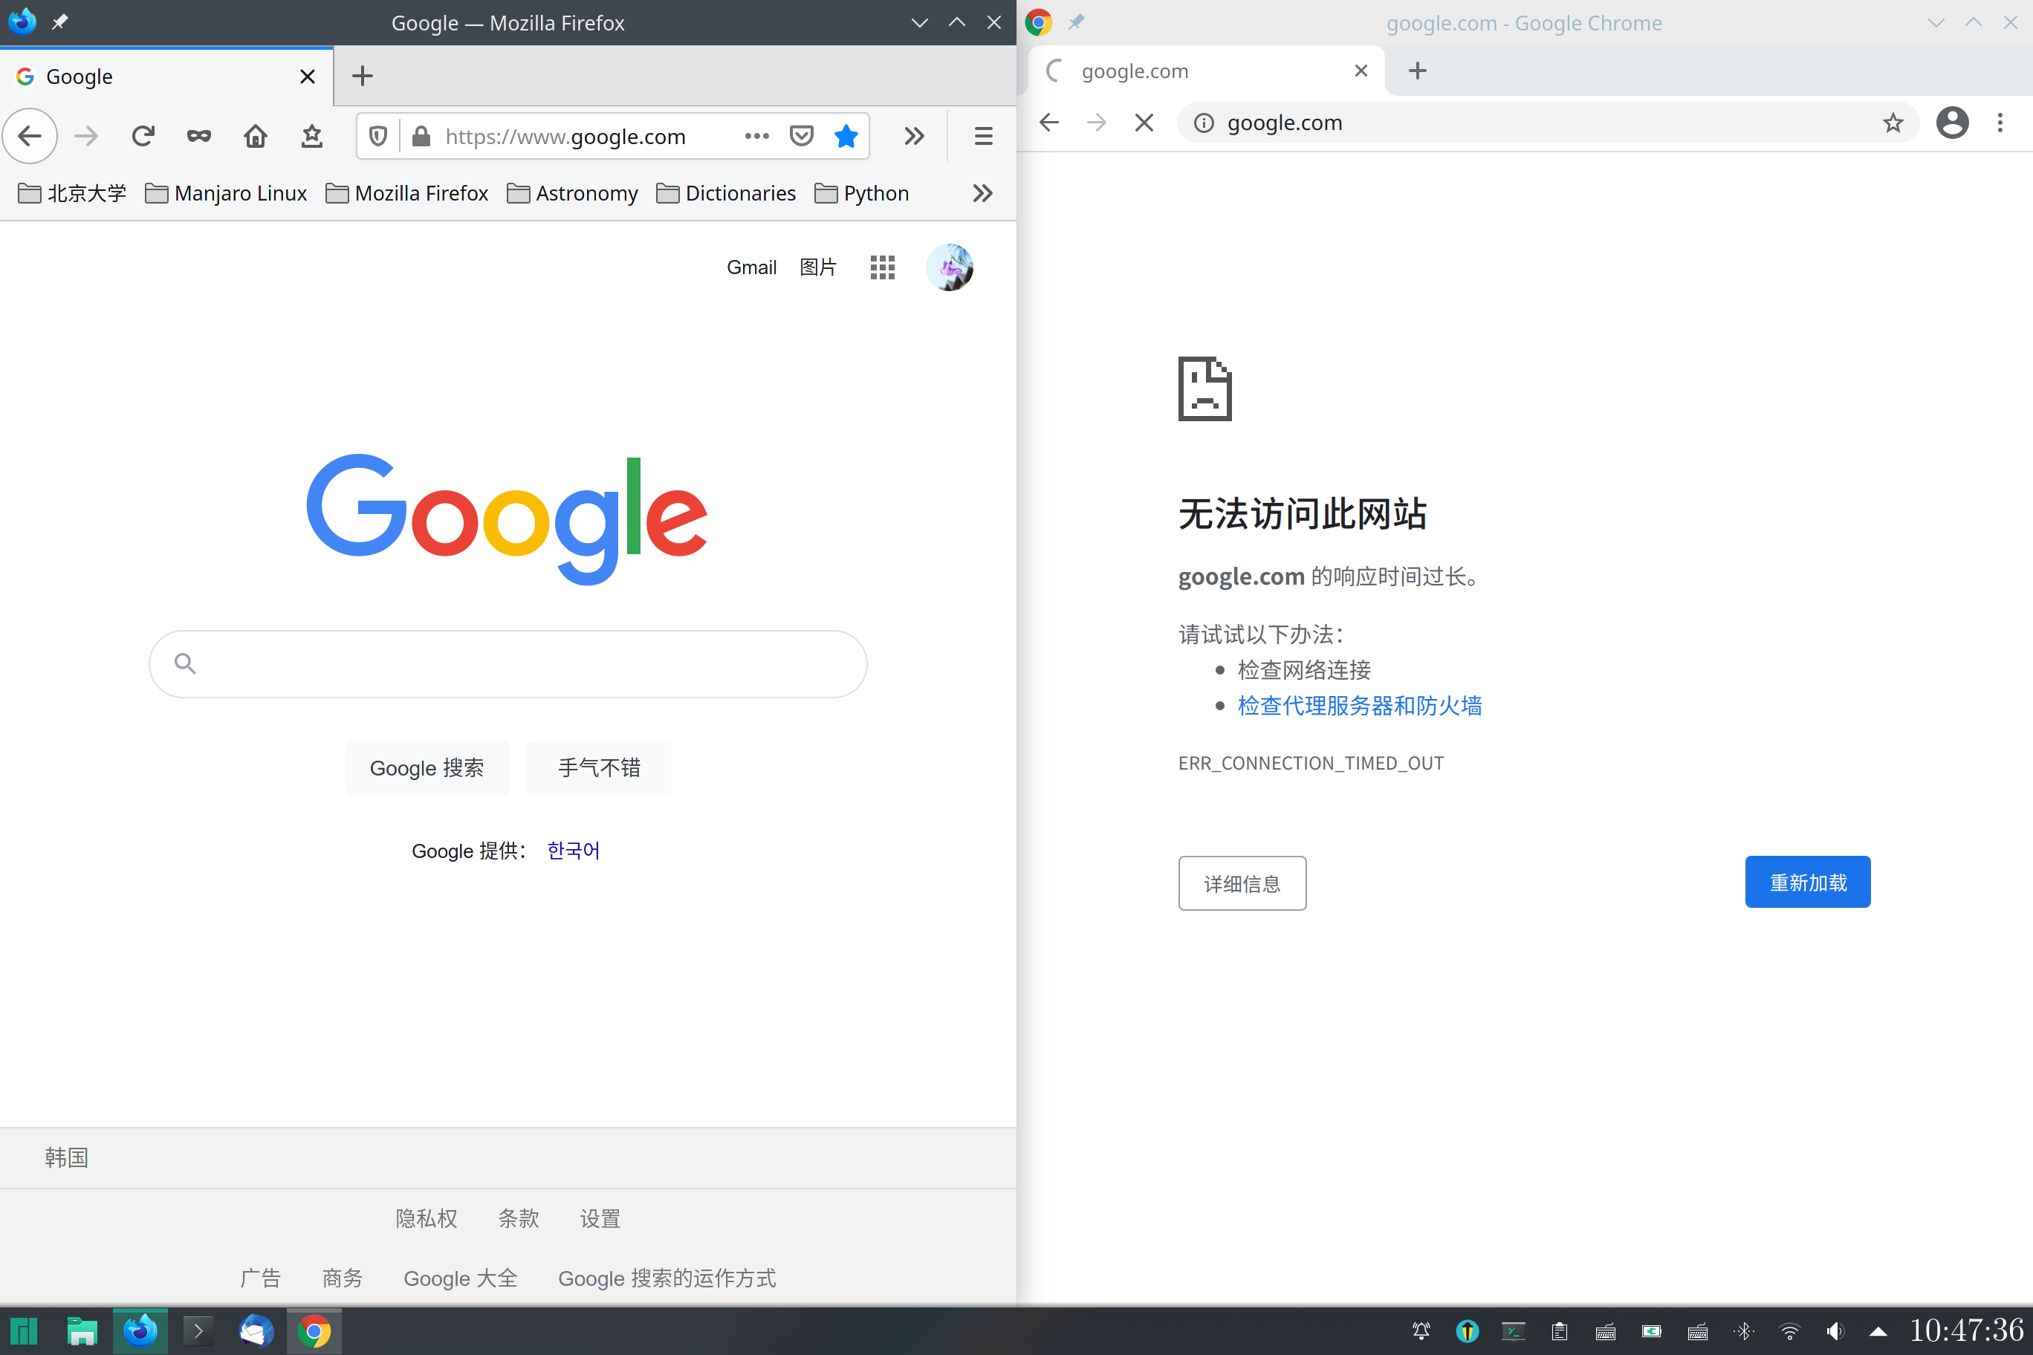Open the 广告 footer link
Viewport: 2033px width, 1355px height.
260,1278
